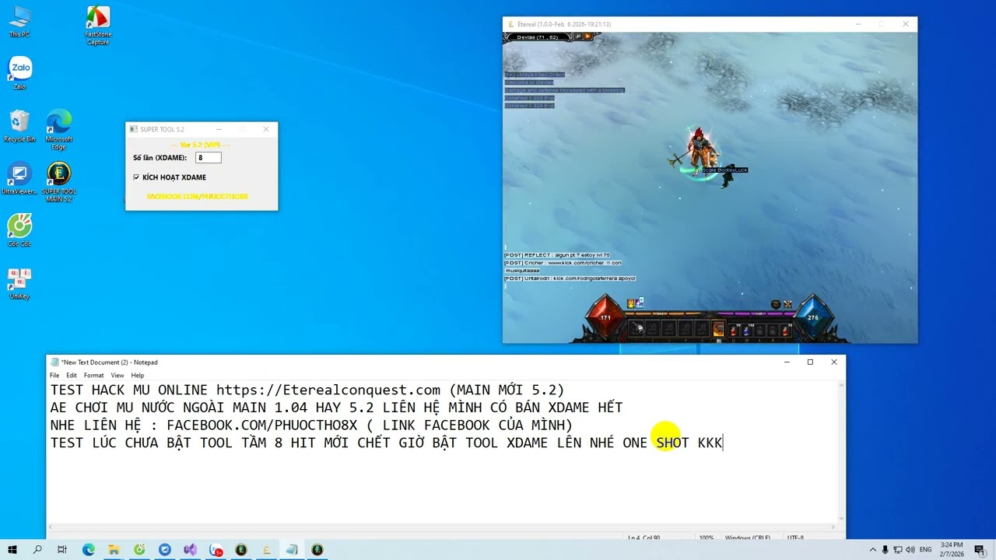This screenshot has width=996, height=560.
Task: Open Notepad Format menu
Action: coord(93,375)
